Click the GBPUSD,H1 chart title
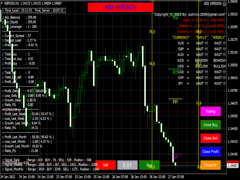This screenshot has height=180, width=240. (12, 3)
